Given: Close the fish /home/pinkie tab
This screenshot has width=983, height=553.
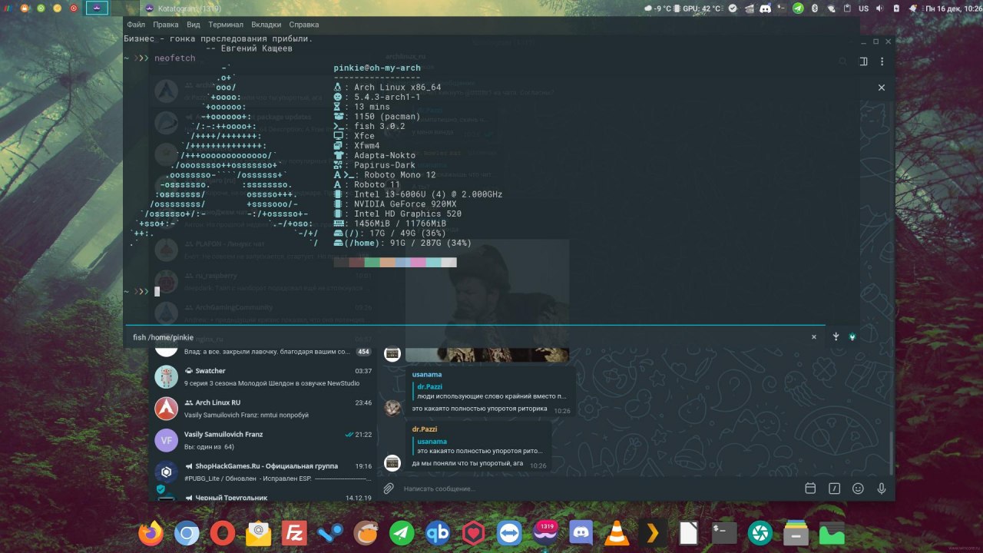Looking at the screenshot, I should (x=814, y=337).
